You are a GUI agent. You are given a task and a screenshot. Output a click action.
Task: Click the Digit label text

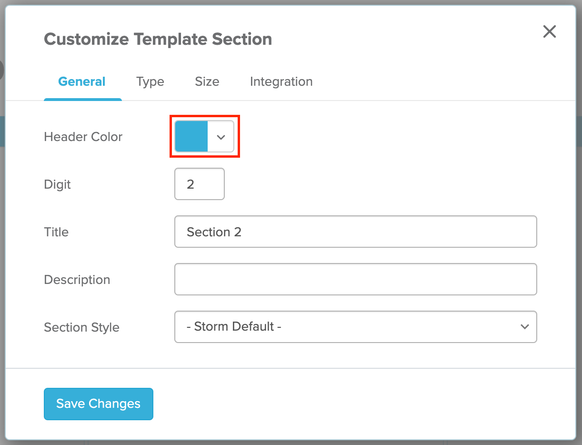[58, 184]
